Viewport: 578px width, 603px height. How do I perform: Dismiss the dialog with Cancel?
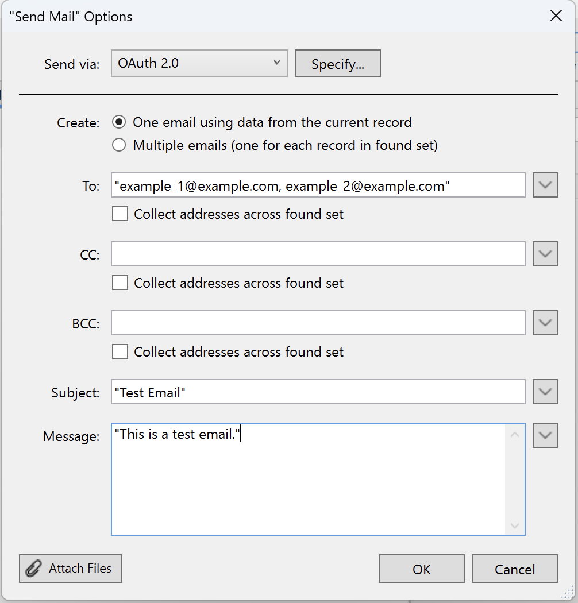click(x=514, y=569)
